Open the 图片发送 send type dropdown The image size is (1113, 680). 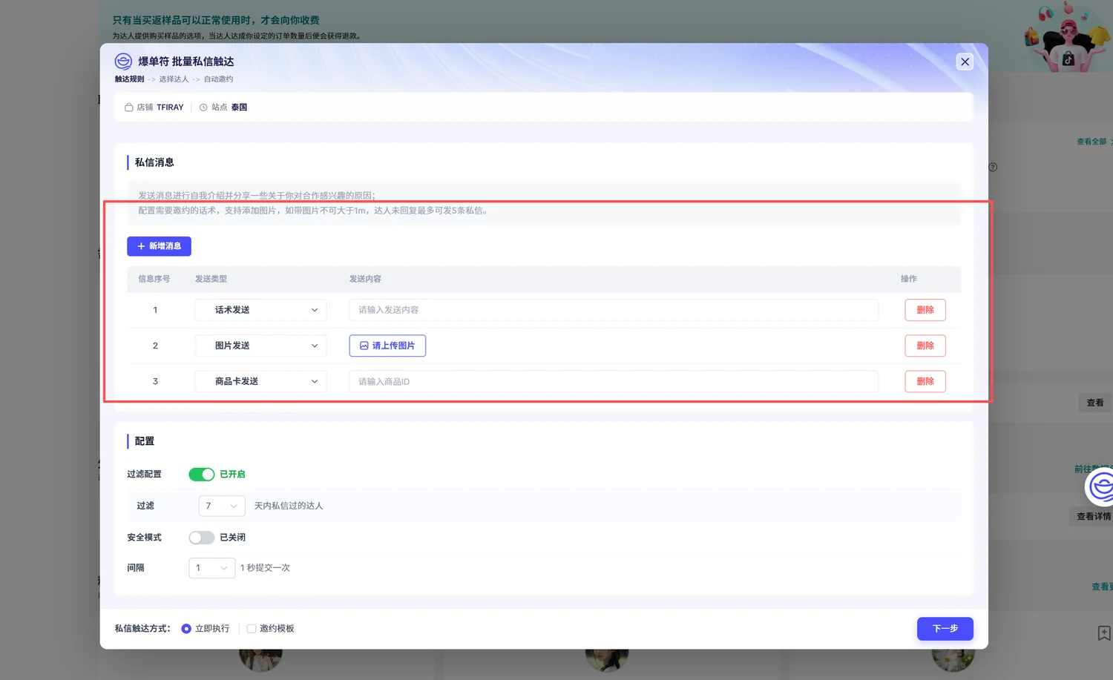click(260, 346)
